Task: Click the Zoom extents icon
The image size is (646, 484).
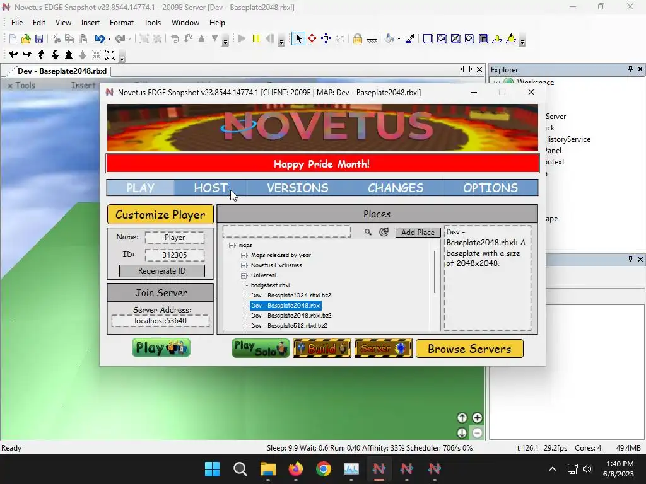Action: pos(110,54)
